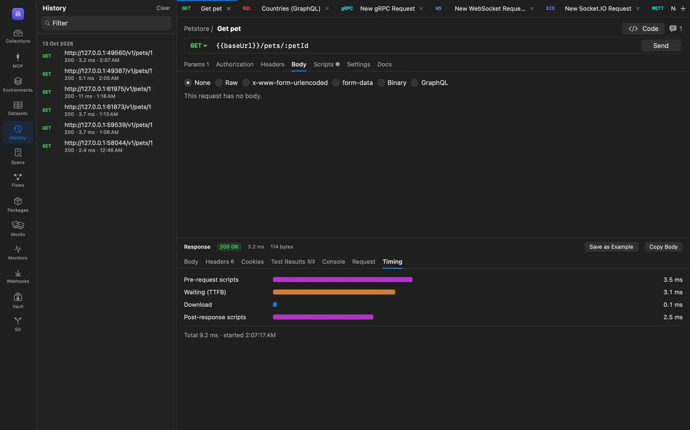Viewport: 690px width, 430px height.
Task: Send the request
Action: 661,46
